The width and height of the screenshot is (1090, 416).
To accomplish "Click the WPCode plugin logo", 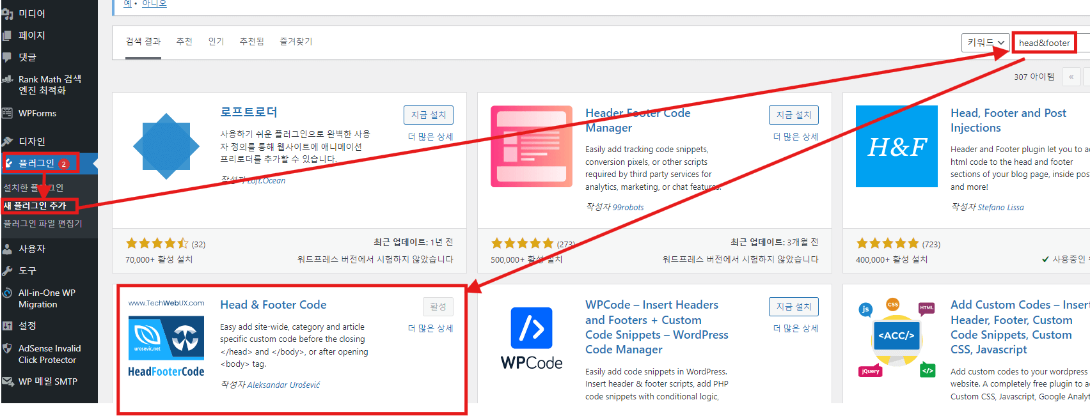I will pos(532,338).
